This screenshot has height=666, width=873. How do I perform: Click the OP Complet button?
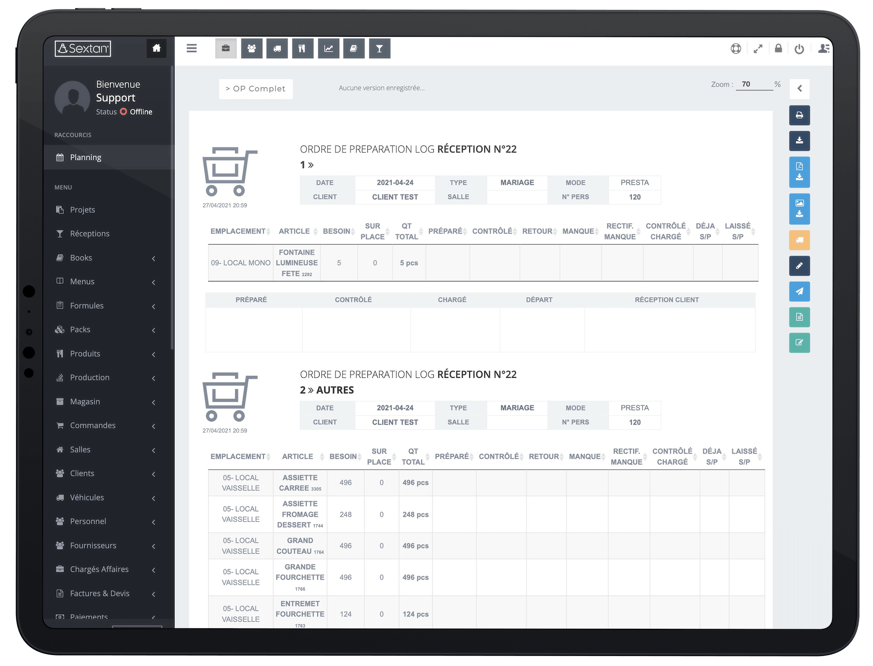click(256, 89)
